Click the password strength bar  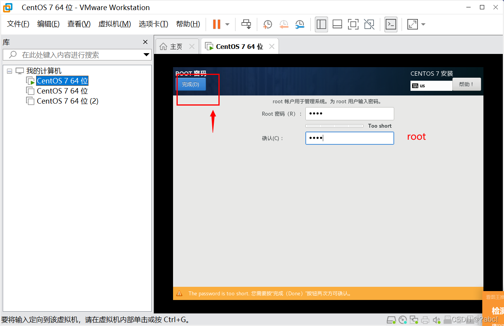334,126
